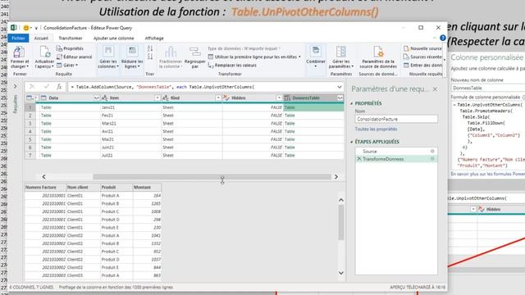
Task: Open the Source step gear icon
Action: (x=432, y=152)
